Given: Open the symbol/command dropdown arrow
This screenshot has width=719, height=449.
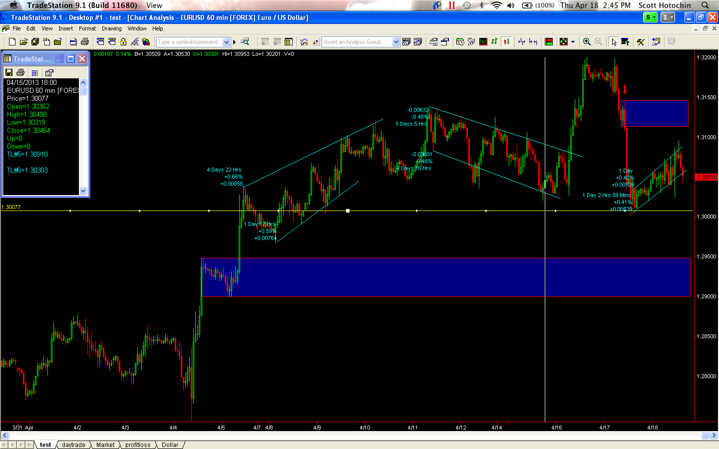Looking at the screenshot, I should pyautogui.click(x=226, y=42).
